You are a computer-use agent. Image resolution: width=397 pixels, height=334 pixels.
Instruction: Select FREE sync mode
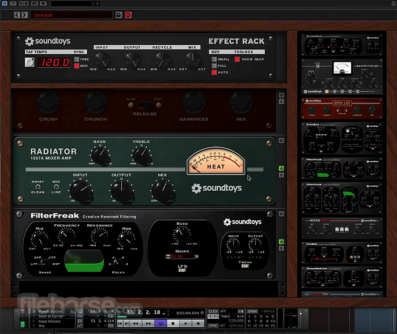77,59
